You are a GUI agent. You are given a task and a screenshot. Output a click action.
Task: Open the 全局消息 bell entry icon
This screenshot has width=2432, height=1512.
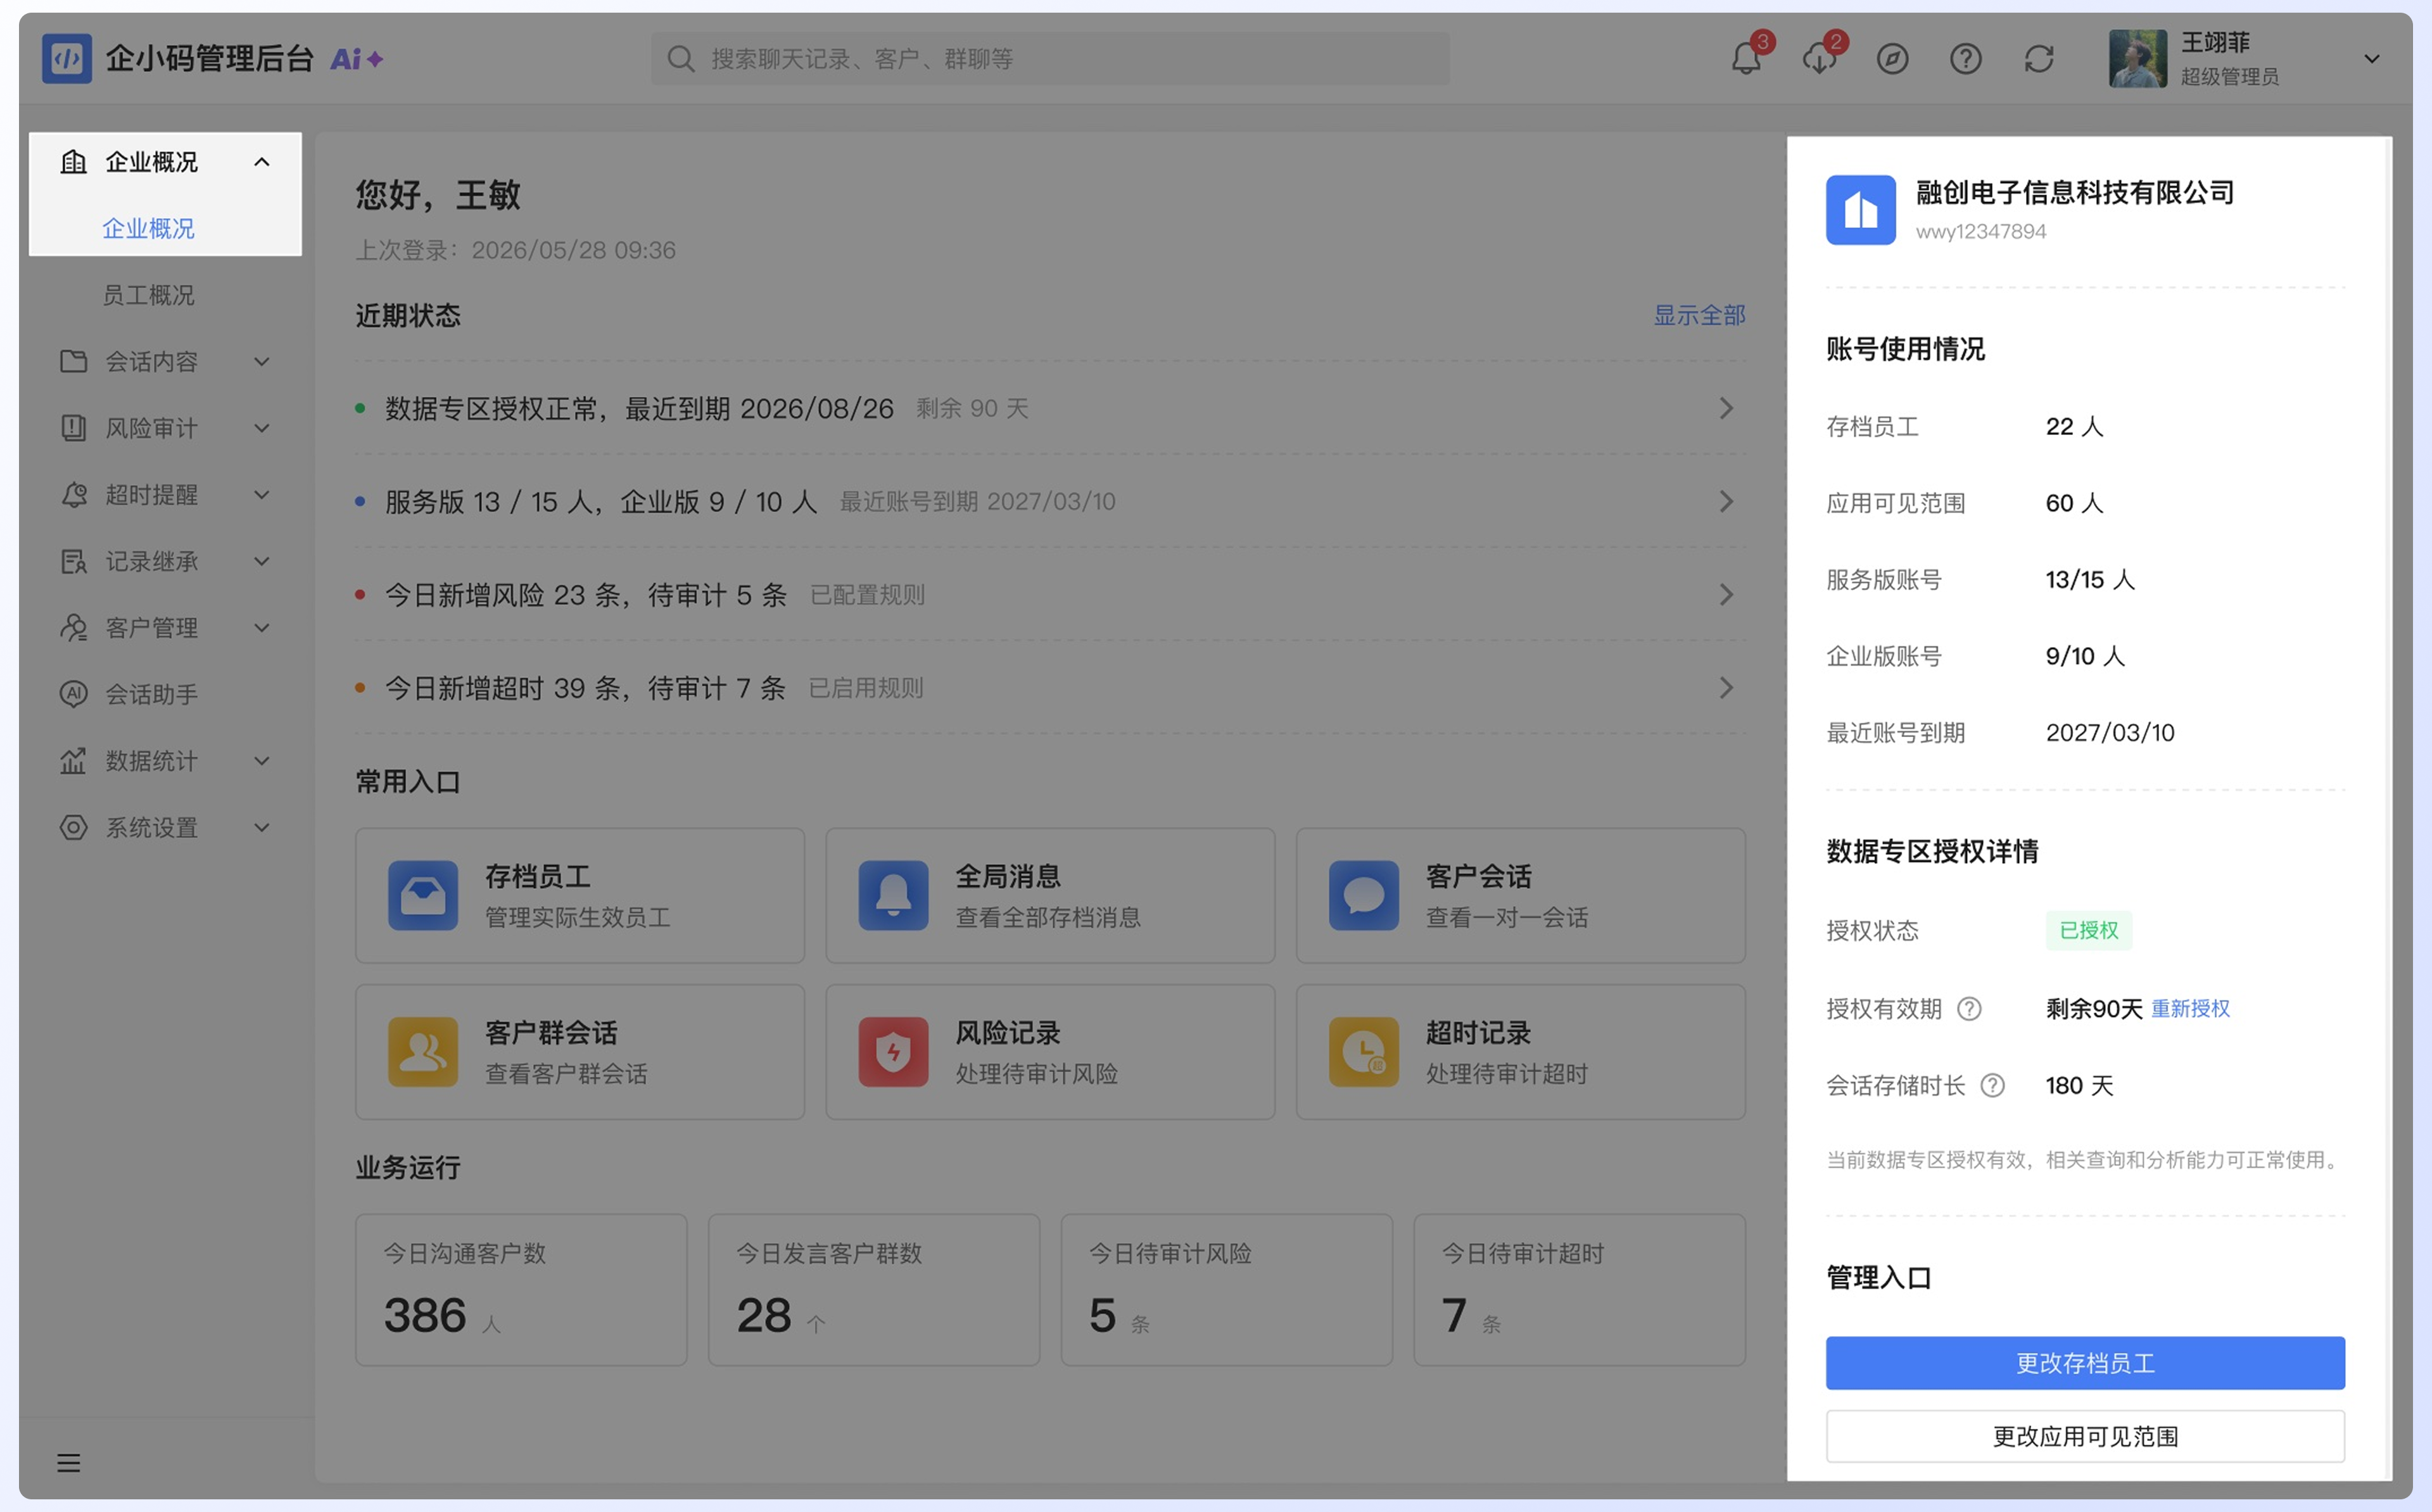pyautogui.click(x=893, y=895)
